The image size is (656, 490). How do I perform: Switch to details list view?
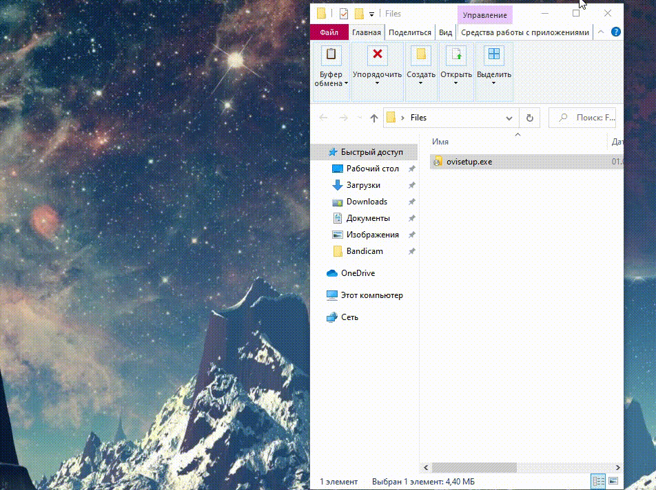598,481
